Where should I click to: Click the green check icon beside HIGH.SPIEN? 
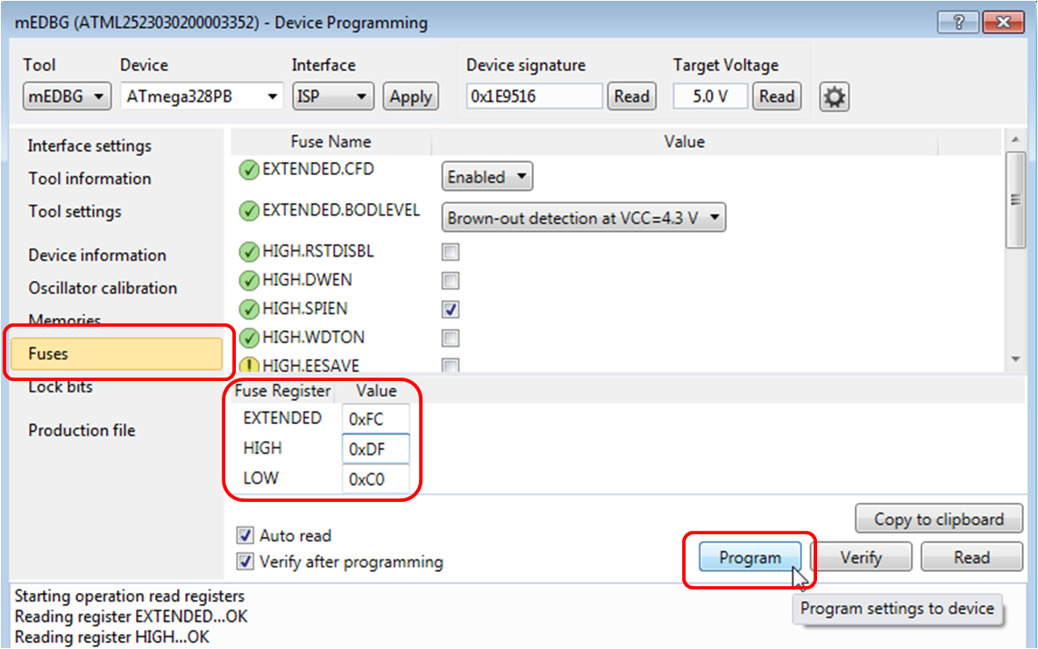(x=248, y=308)
